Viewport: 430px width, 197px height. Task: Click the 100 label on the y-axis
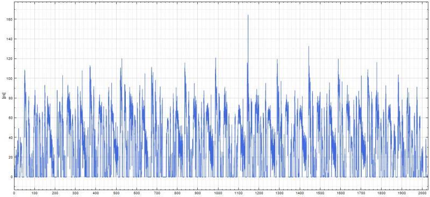(10, 78)
